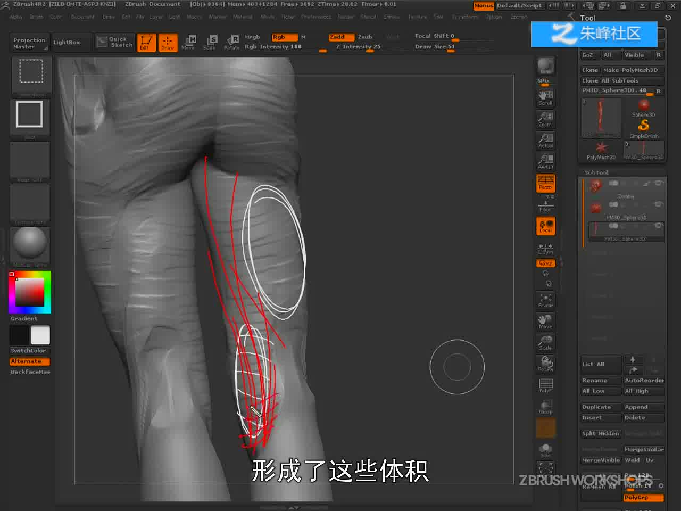Toggle the Persp perspective view

click(545, 183)
